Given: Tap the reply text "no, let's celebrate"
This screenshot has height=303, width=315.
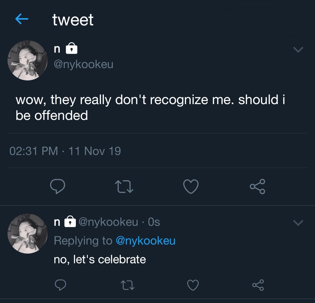Looking at the screenshot, I should coord(100,259).
